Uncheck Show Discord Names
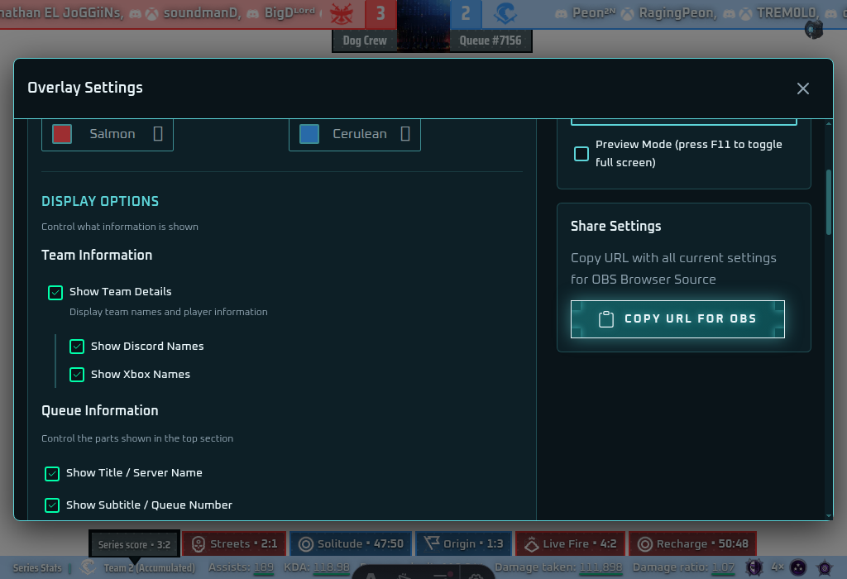 coord(77,346)
